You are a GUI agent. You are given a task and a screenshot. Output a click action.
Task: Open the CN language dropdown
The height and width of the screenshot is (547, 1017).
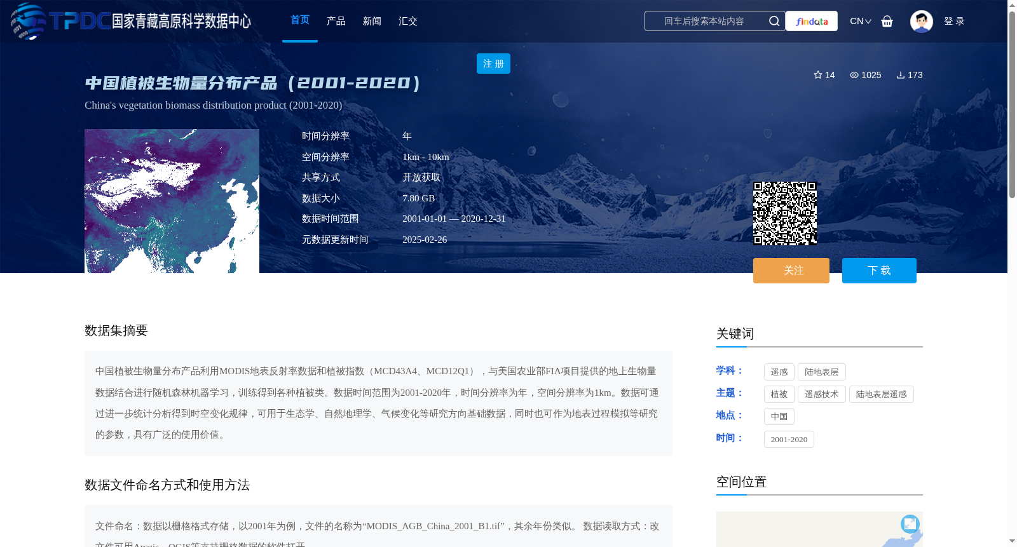pyautogui.click(x=861, y=21)
